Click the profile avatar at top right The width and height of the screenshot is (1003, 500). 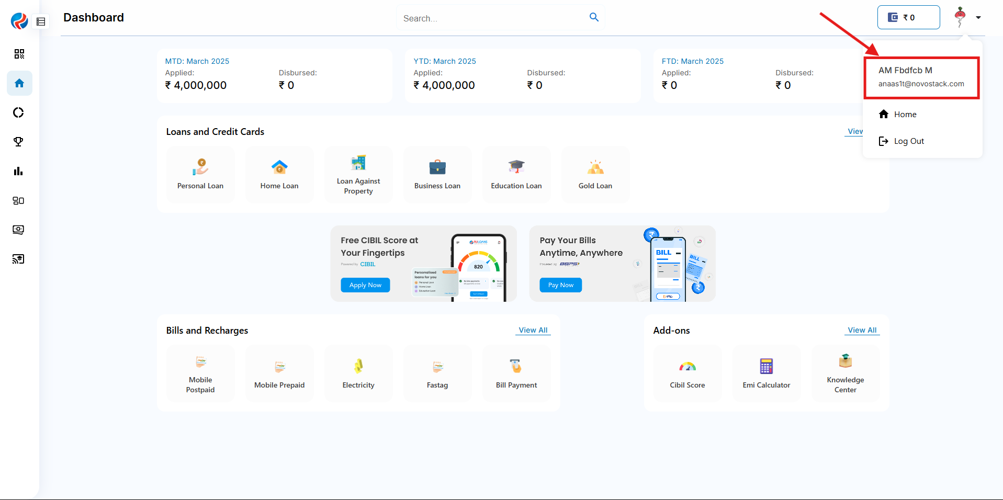(960, 17)
